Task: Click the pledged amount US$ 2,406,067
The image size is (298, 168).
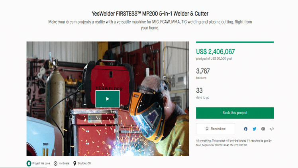Action: [x=215, y=51]
